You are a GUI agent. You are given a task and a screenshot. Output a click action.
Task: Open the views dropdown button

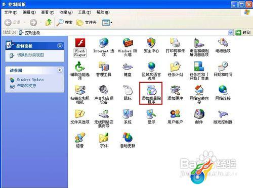tap(107, 23)
